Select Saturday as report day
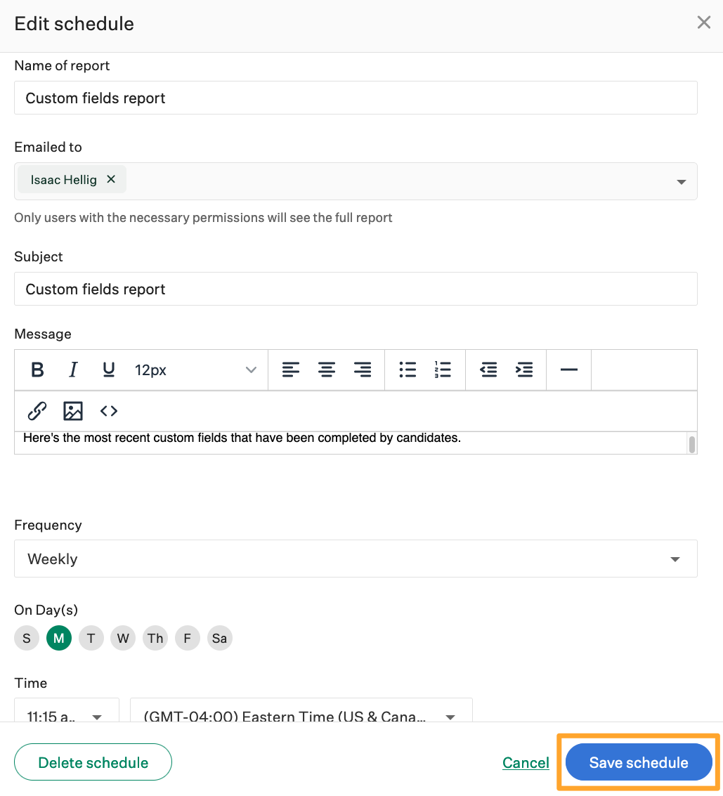Image resolution: width=723 pixels, height=796 pixels. point(220,638)
